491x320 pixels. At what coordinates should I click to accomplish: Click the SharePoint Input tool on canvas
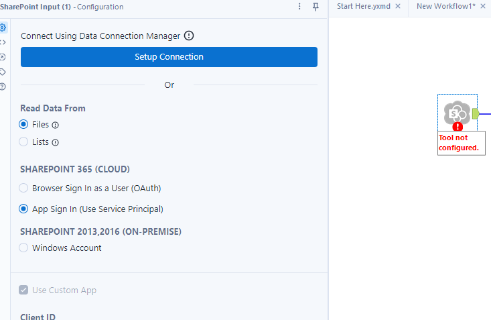tap(458, 111)
